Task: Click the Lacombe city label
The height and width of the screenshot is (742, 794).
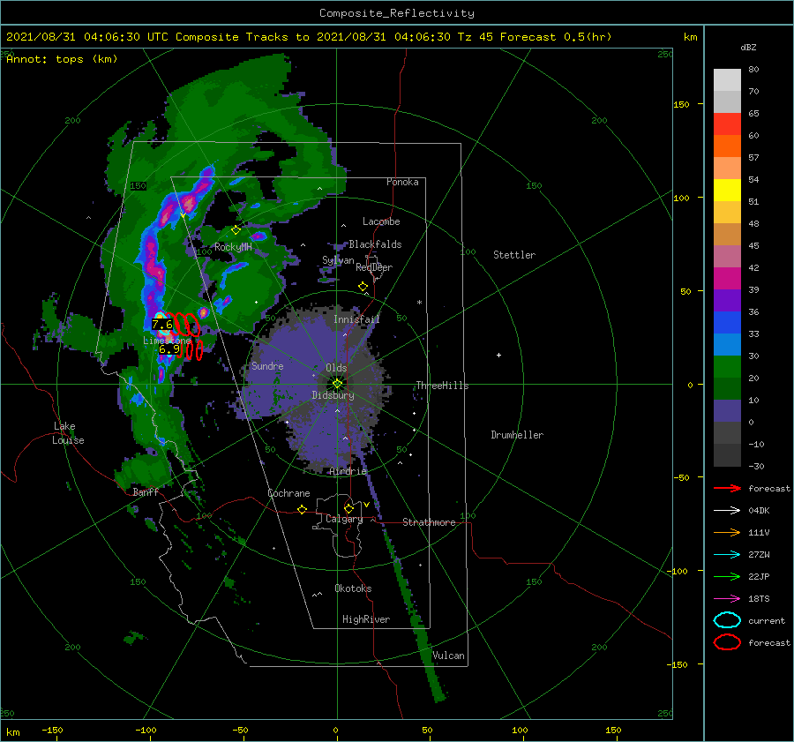Action: click(381, 221)
